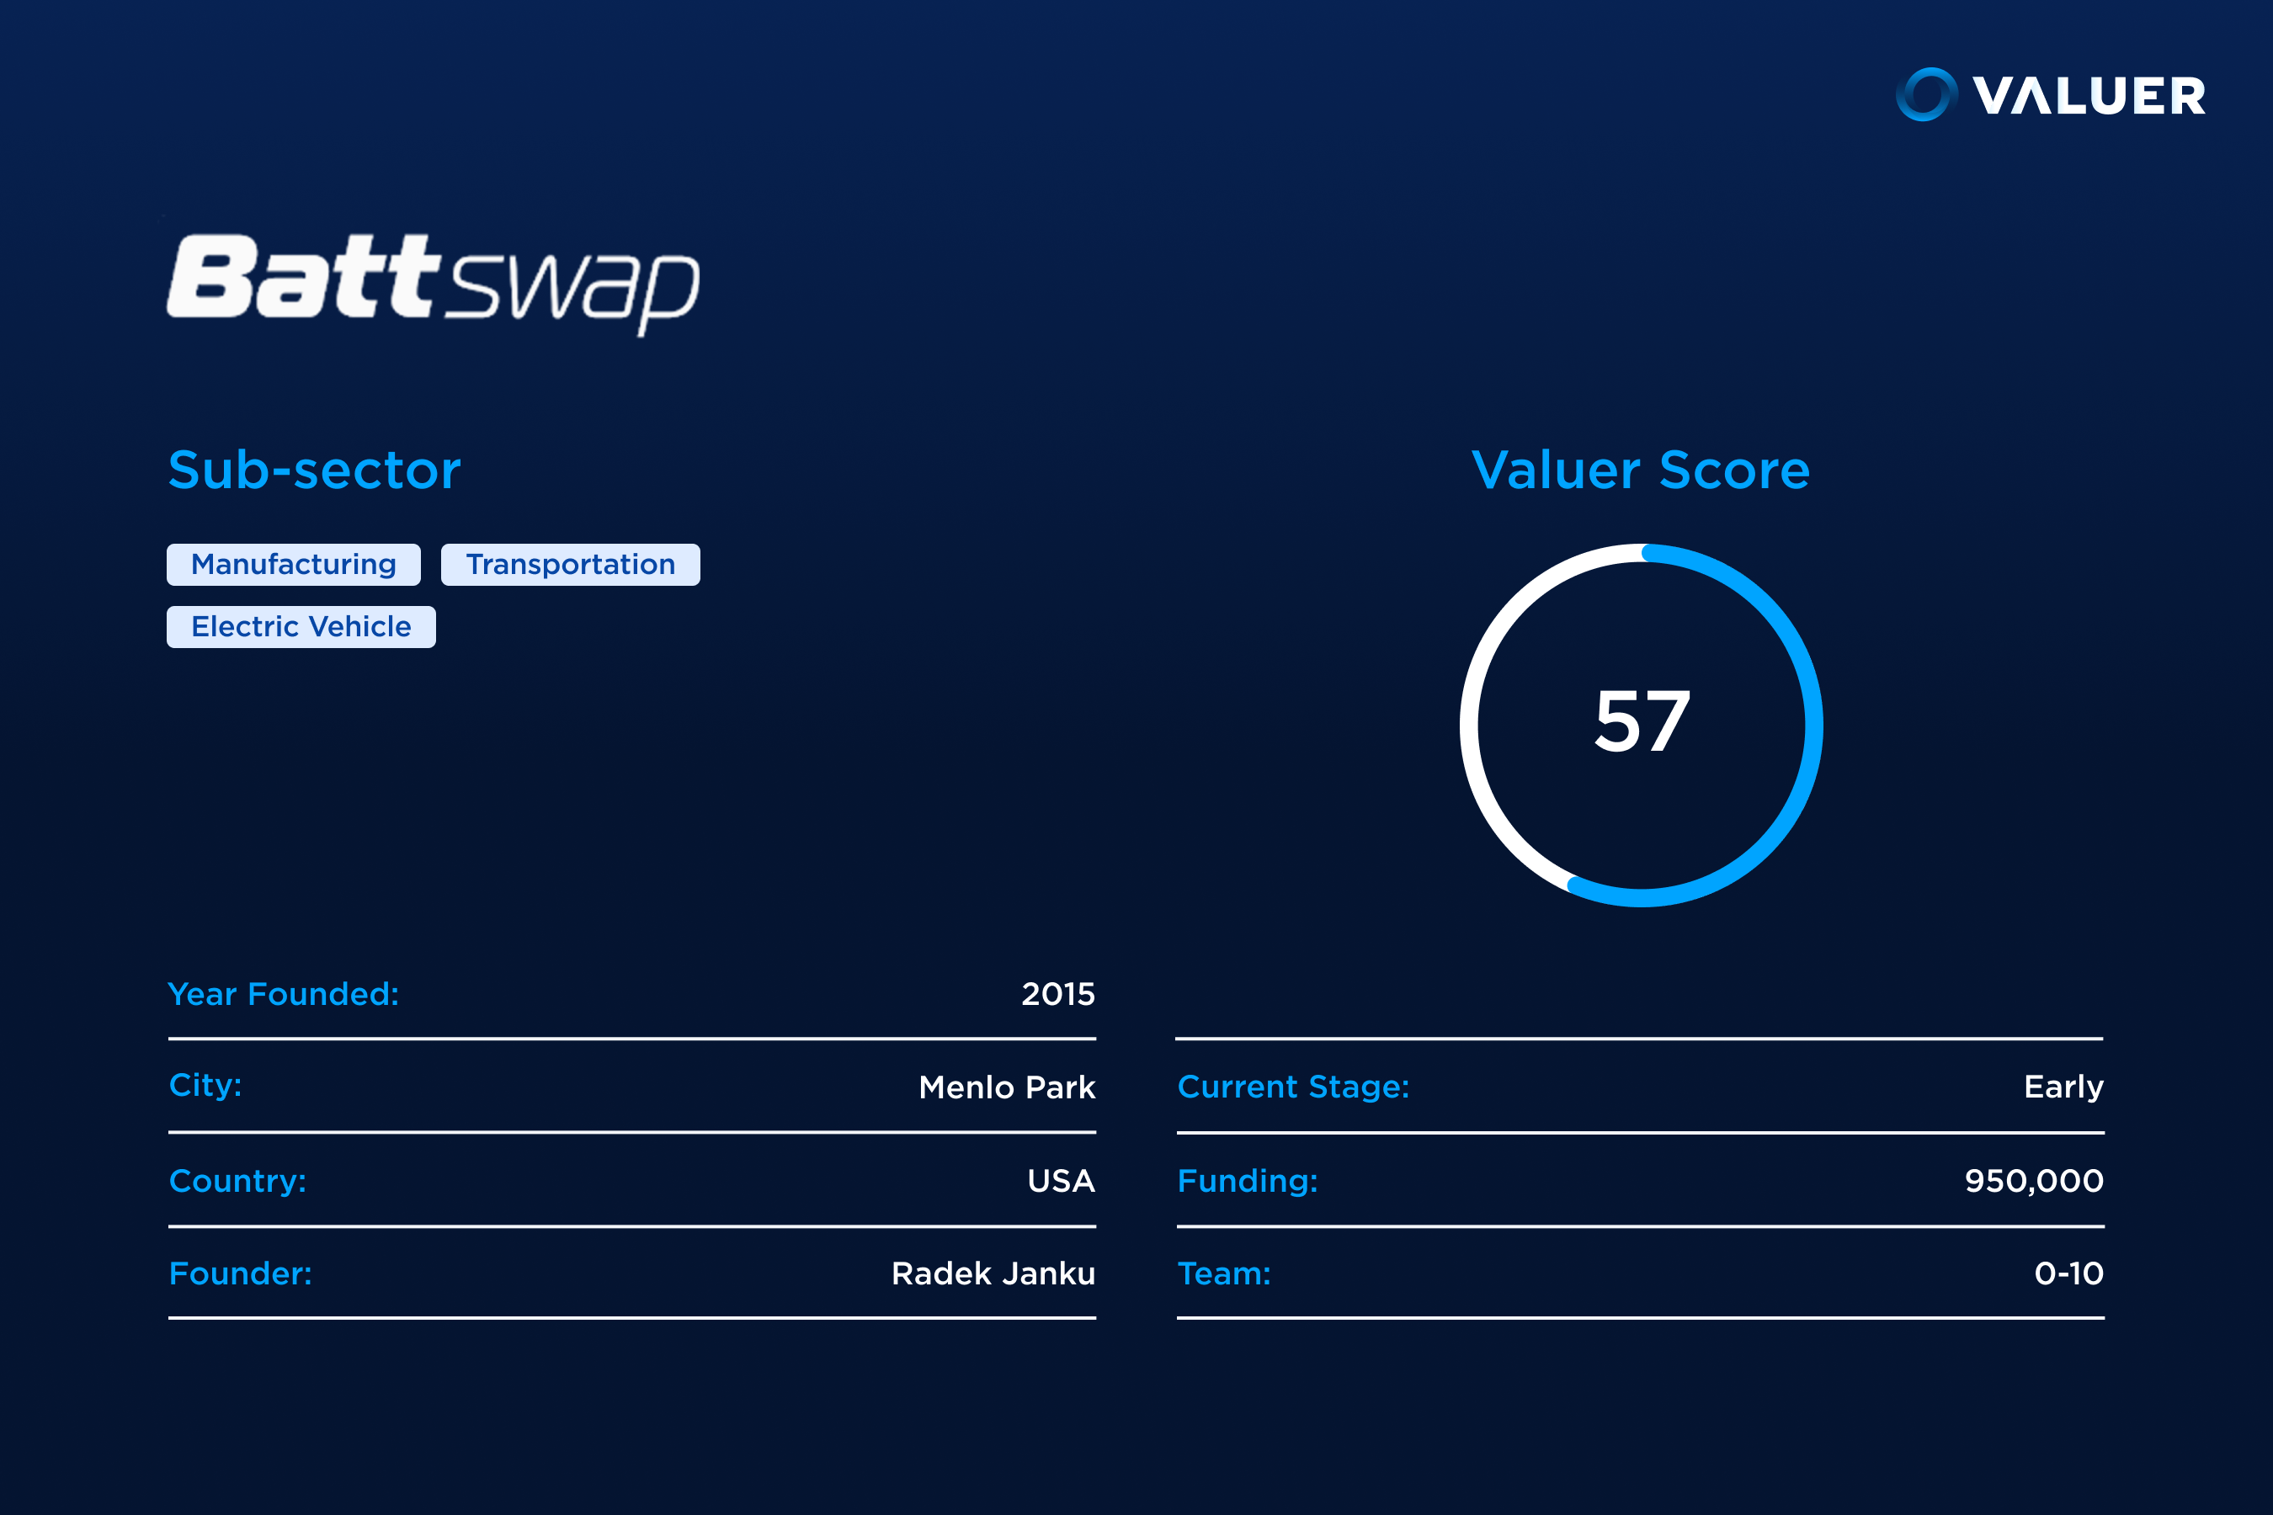The width and height of the screenshot is (2273, 1515).
Task: Click the VALUER brand name text
Action: coord(2089,96)
